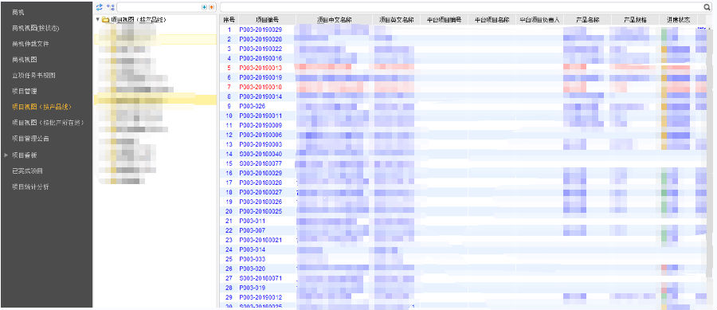This screenshot has width=717, height=310.
Task: Click the 产品规格 column header
Action: tap(635, 20)
